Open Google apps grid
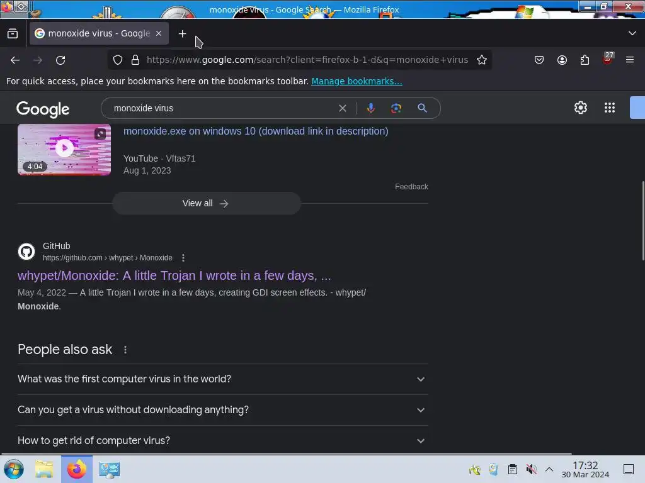The image size is (645, 483). 610,108
